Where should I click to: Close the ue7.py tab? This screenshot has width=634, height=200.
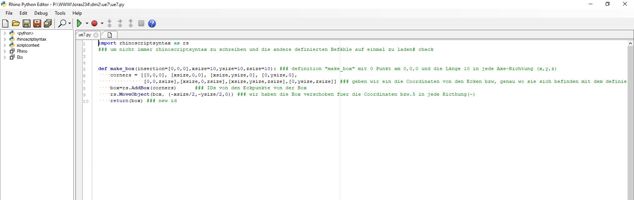[96, 35]
